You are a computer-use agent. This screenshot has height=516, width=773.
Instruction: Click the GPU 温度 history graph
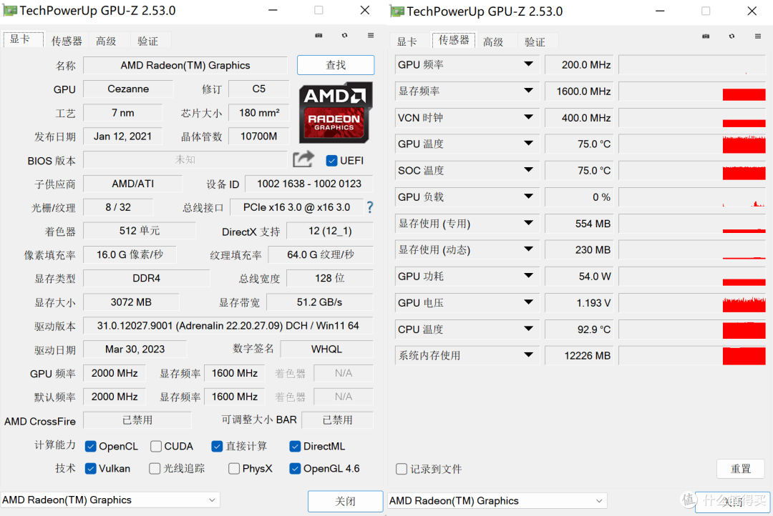coord(693,144)
